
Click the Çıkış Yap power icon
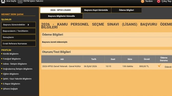(x=159, y=1)
